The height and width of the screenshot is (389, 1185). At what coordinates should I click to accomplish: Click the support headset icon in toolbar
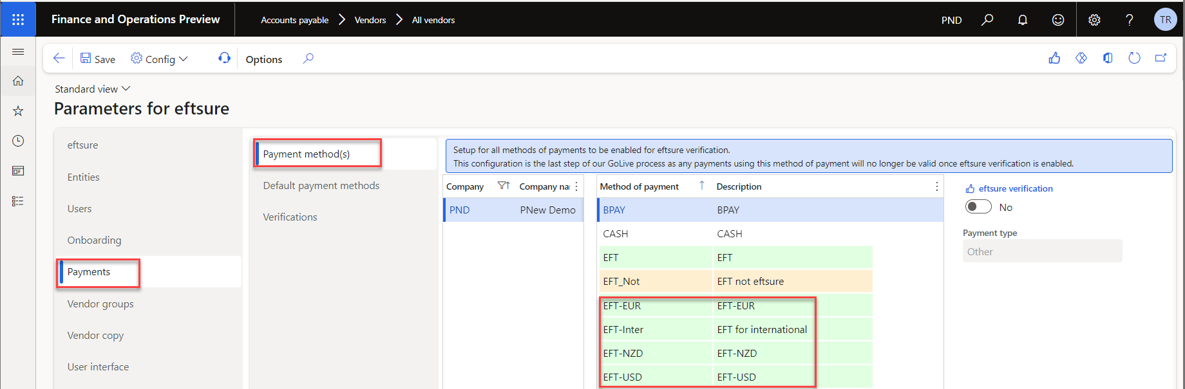224,59
